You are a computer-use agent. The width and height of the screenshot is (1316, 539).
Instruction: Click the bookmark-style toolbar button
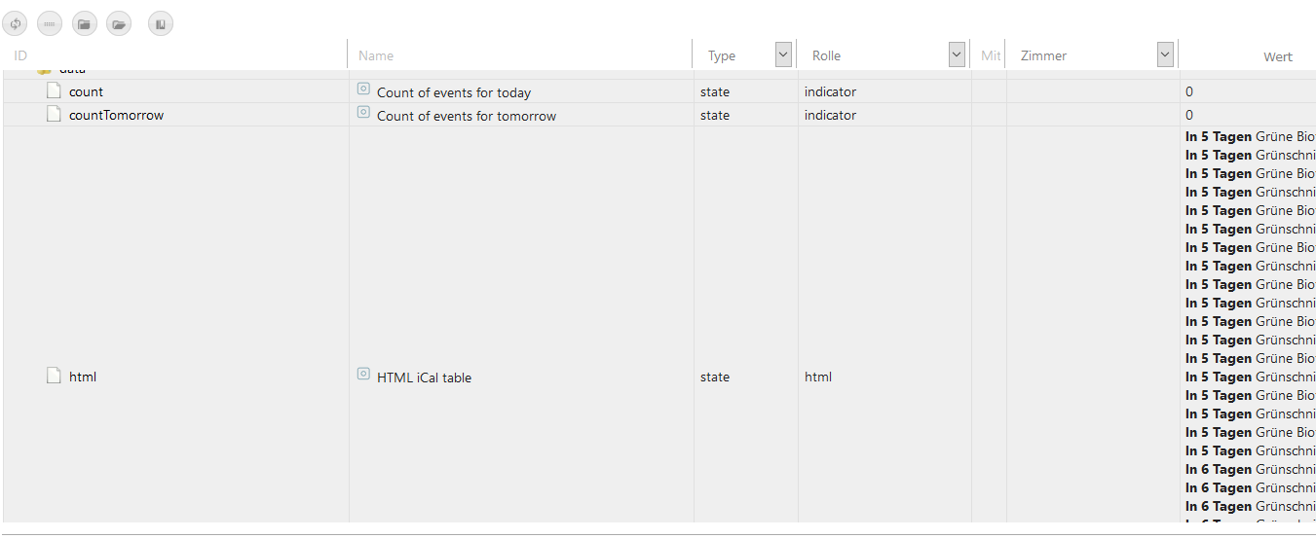pos(161,23)
